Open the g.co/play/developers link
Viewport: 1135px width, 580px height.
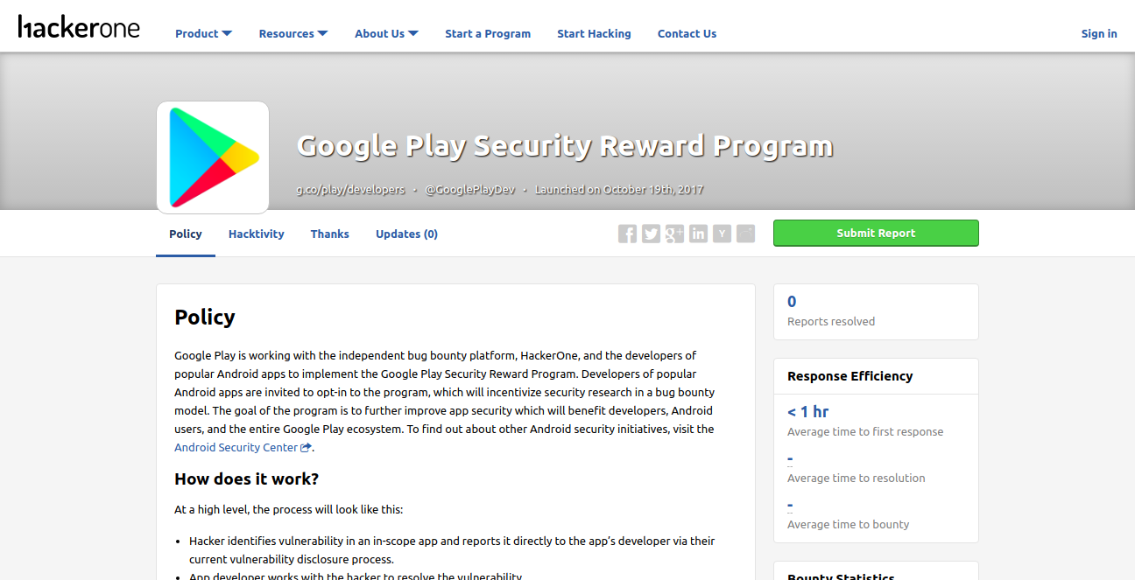(350, 190)
